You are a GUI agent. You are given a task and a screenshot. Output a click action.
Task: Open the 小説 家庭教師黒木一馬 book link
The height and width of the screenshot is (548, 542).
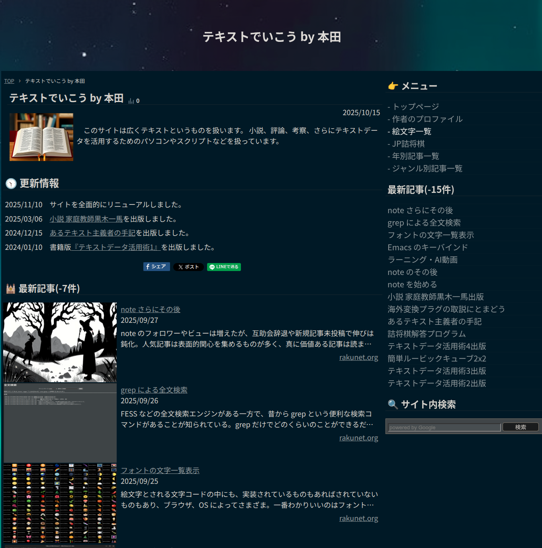[x=86, y=219]
